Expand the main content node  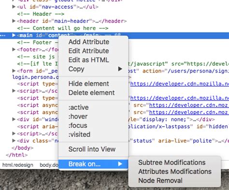pyautogui.click(x=14, y=35)
